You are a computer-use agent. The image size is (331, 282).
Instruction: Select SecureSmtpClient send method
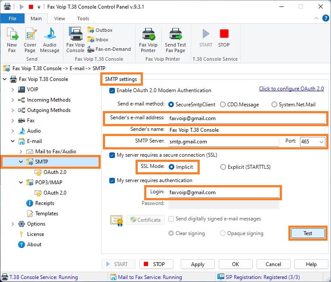[171, 105]
